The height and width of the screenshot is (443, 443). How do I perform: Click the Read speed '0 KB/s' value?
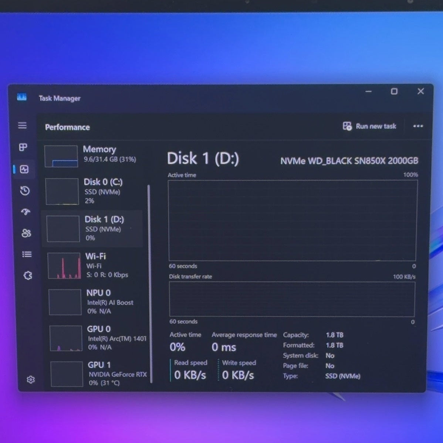(190, 375)
